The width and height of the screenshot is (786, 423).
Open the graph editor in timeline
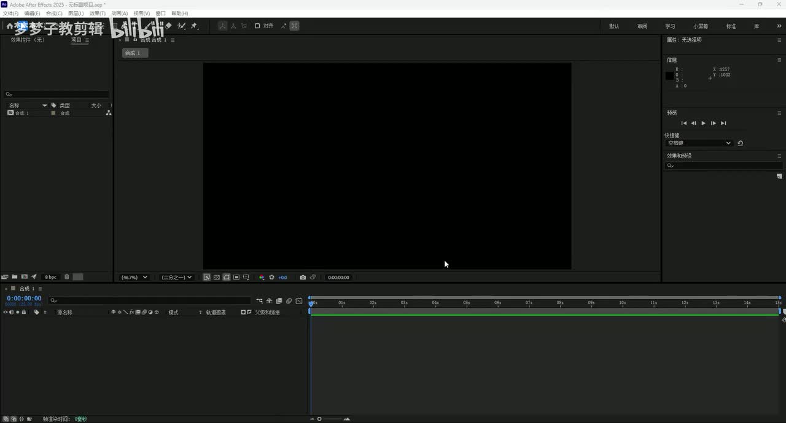click(x=299, y=300)
